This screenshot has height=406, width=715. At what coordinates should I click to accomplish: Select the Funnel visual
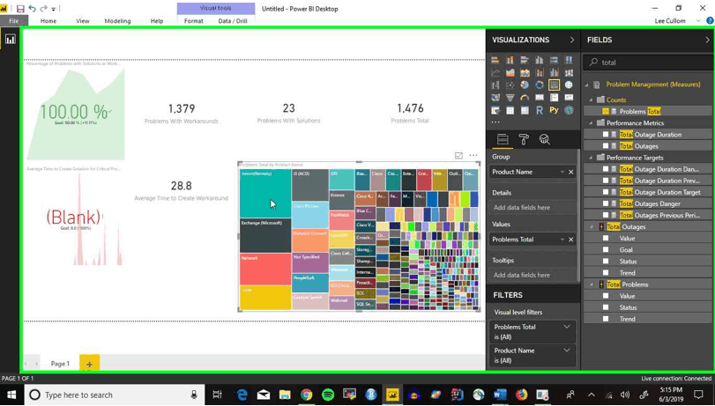(510, 98)
